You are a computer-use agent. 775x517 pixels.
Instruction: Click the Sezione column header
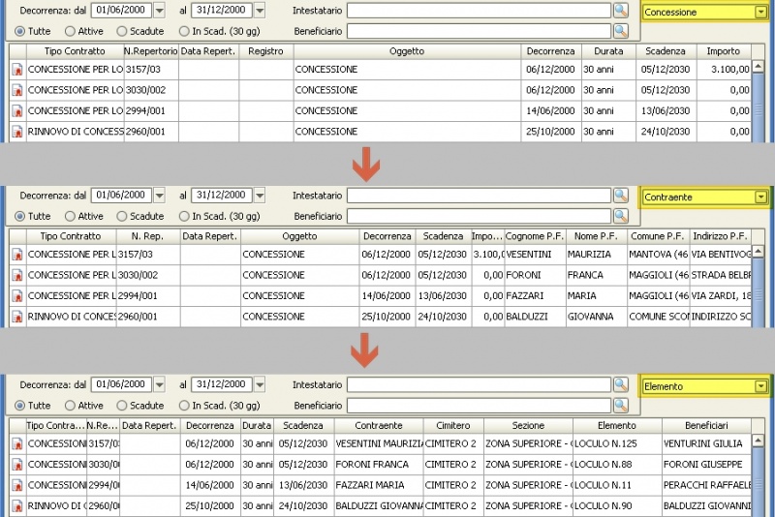(x=528, y=425)
